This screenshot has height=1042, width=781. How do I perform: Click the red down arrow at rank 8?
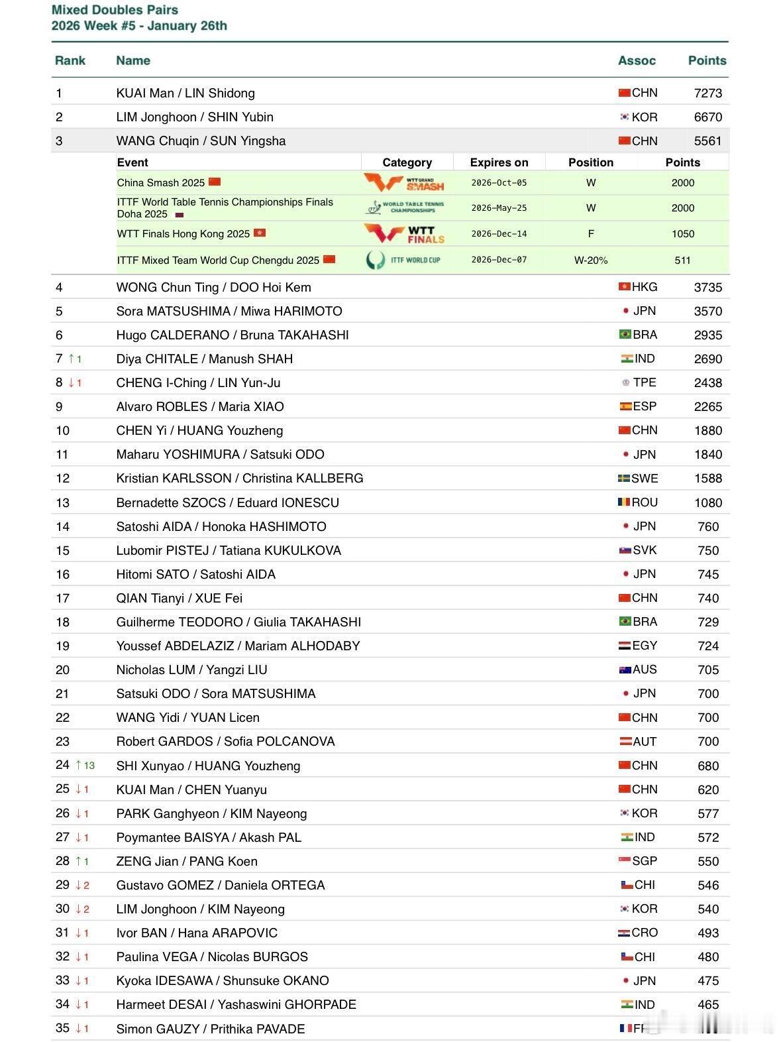[x=72, y=382]
